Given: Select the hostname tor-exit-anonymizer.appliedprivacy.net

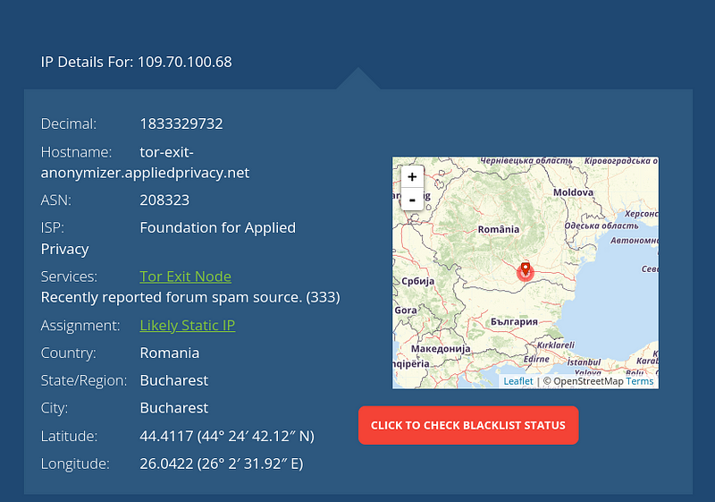Looking at the screenshot, I should [145, 163].
